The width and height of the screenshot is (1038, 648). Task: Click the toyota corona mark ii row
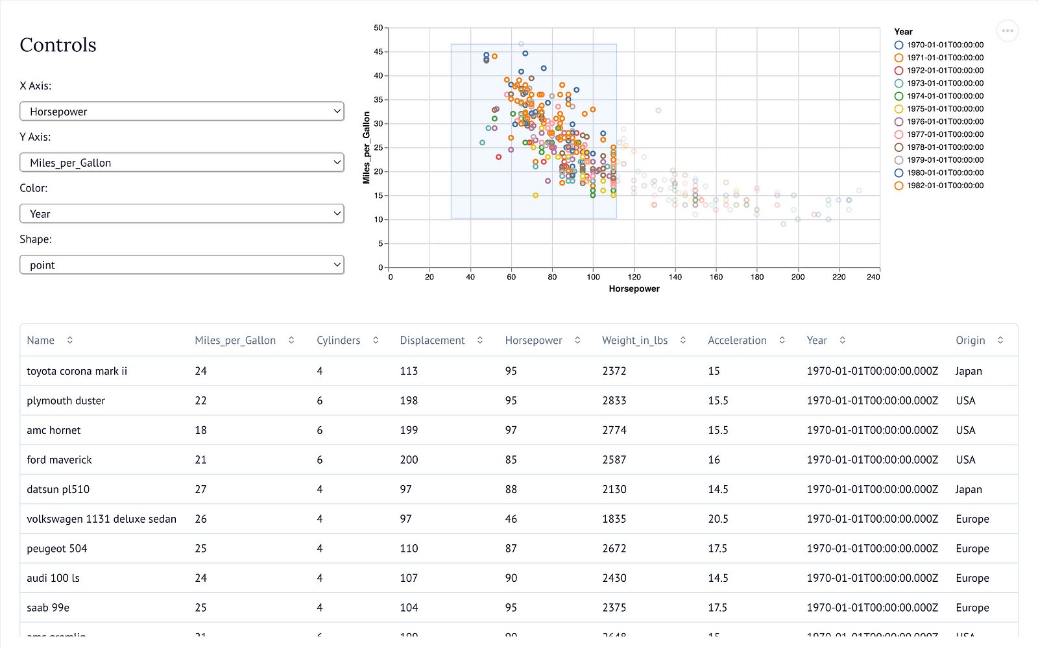(77, 371)
